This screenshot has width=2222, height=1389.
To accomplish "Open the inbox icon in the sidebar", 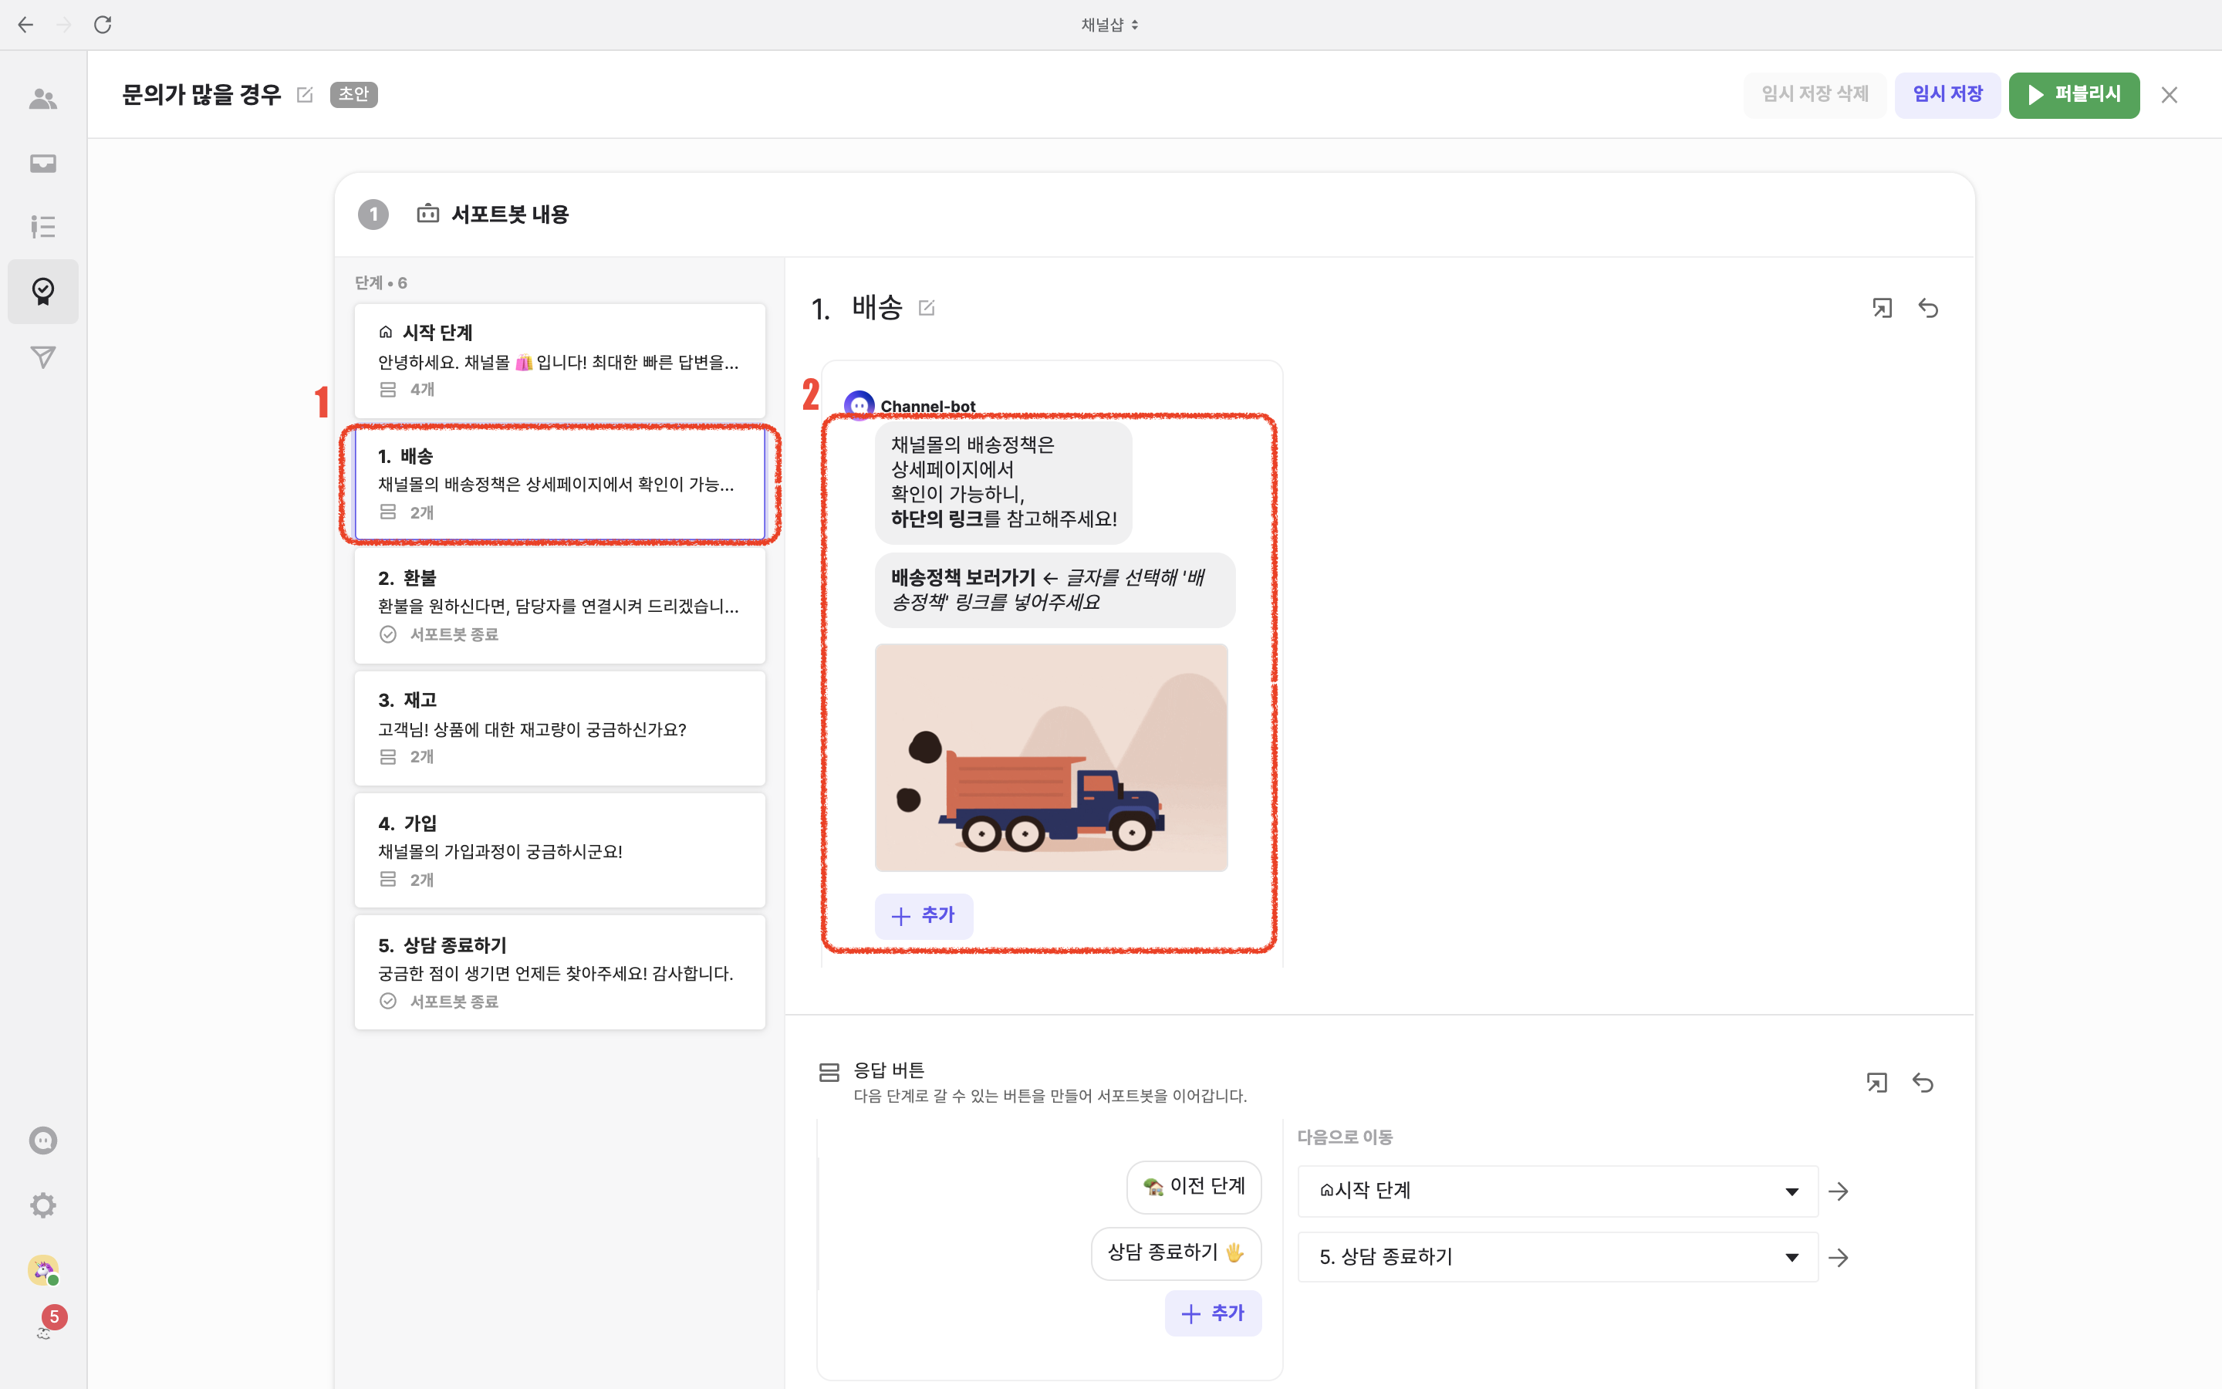I will click(x=43, y=164).
